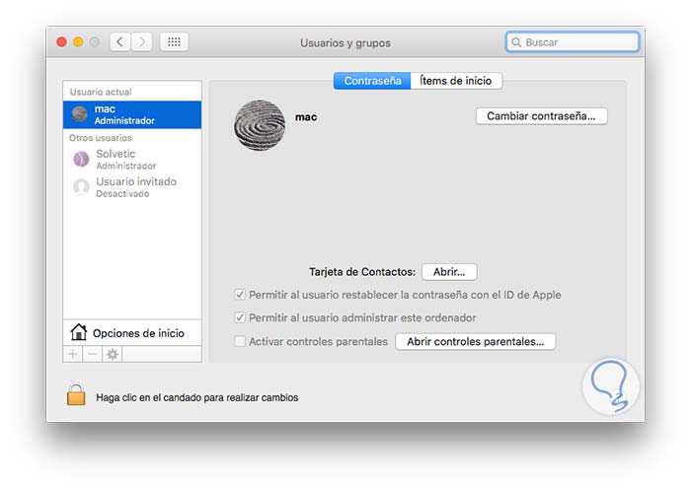This screenshot has width=691, height=488.
Task: Click the forward navigation arrow
Action: click(141, 42)
